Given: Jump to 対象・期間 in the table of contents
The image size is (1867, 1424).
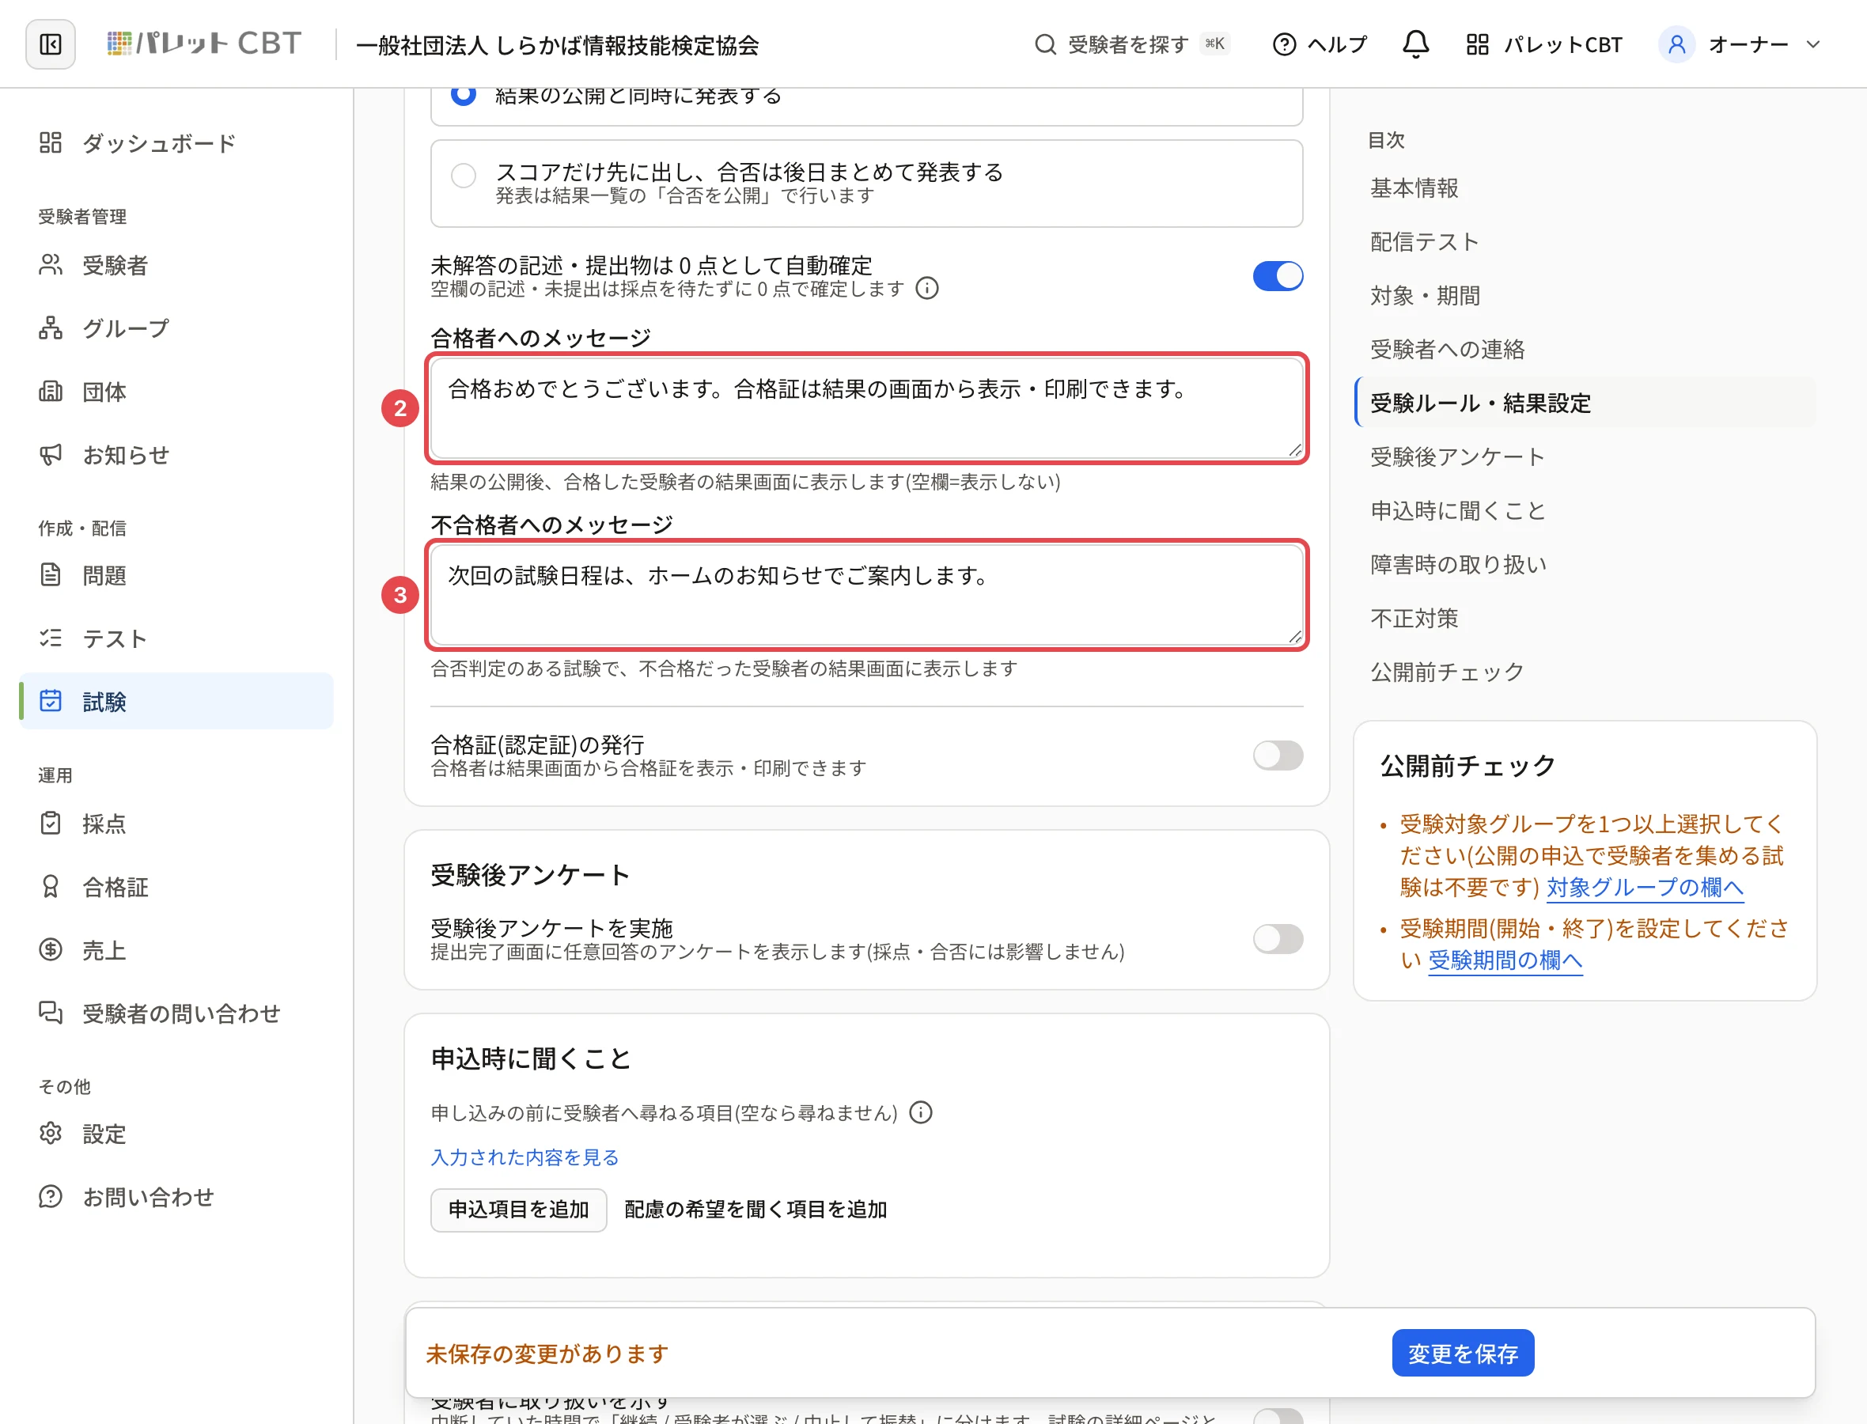Looking at the screenshot, I should pyautogui.click(x=1425, y=296).
